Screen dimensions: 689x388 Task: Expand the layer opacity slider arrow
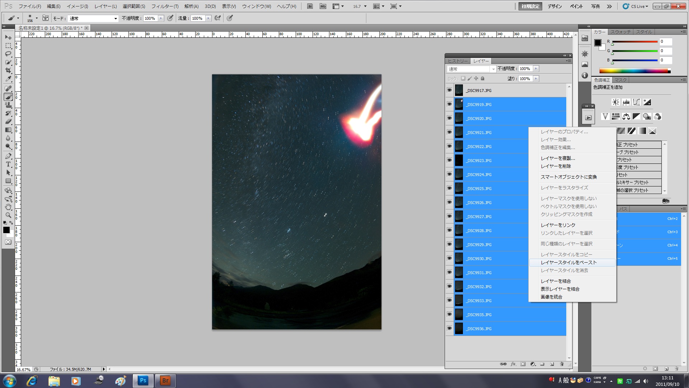tap(536, 69)
